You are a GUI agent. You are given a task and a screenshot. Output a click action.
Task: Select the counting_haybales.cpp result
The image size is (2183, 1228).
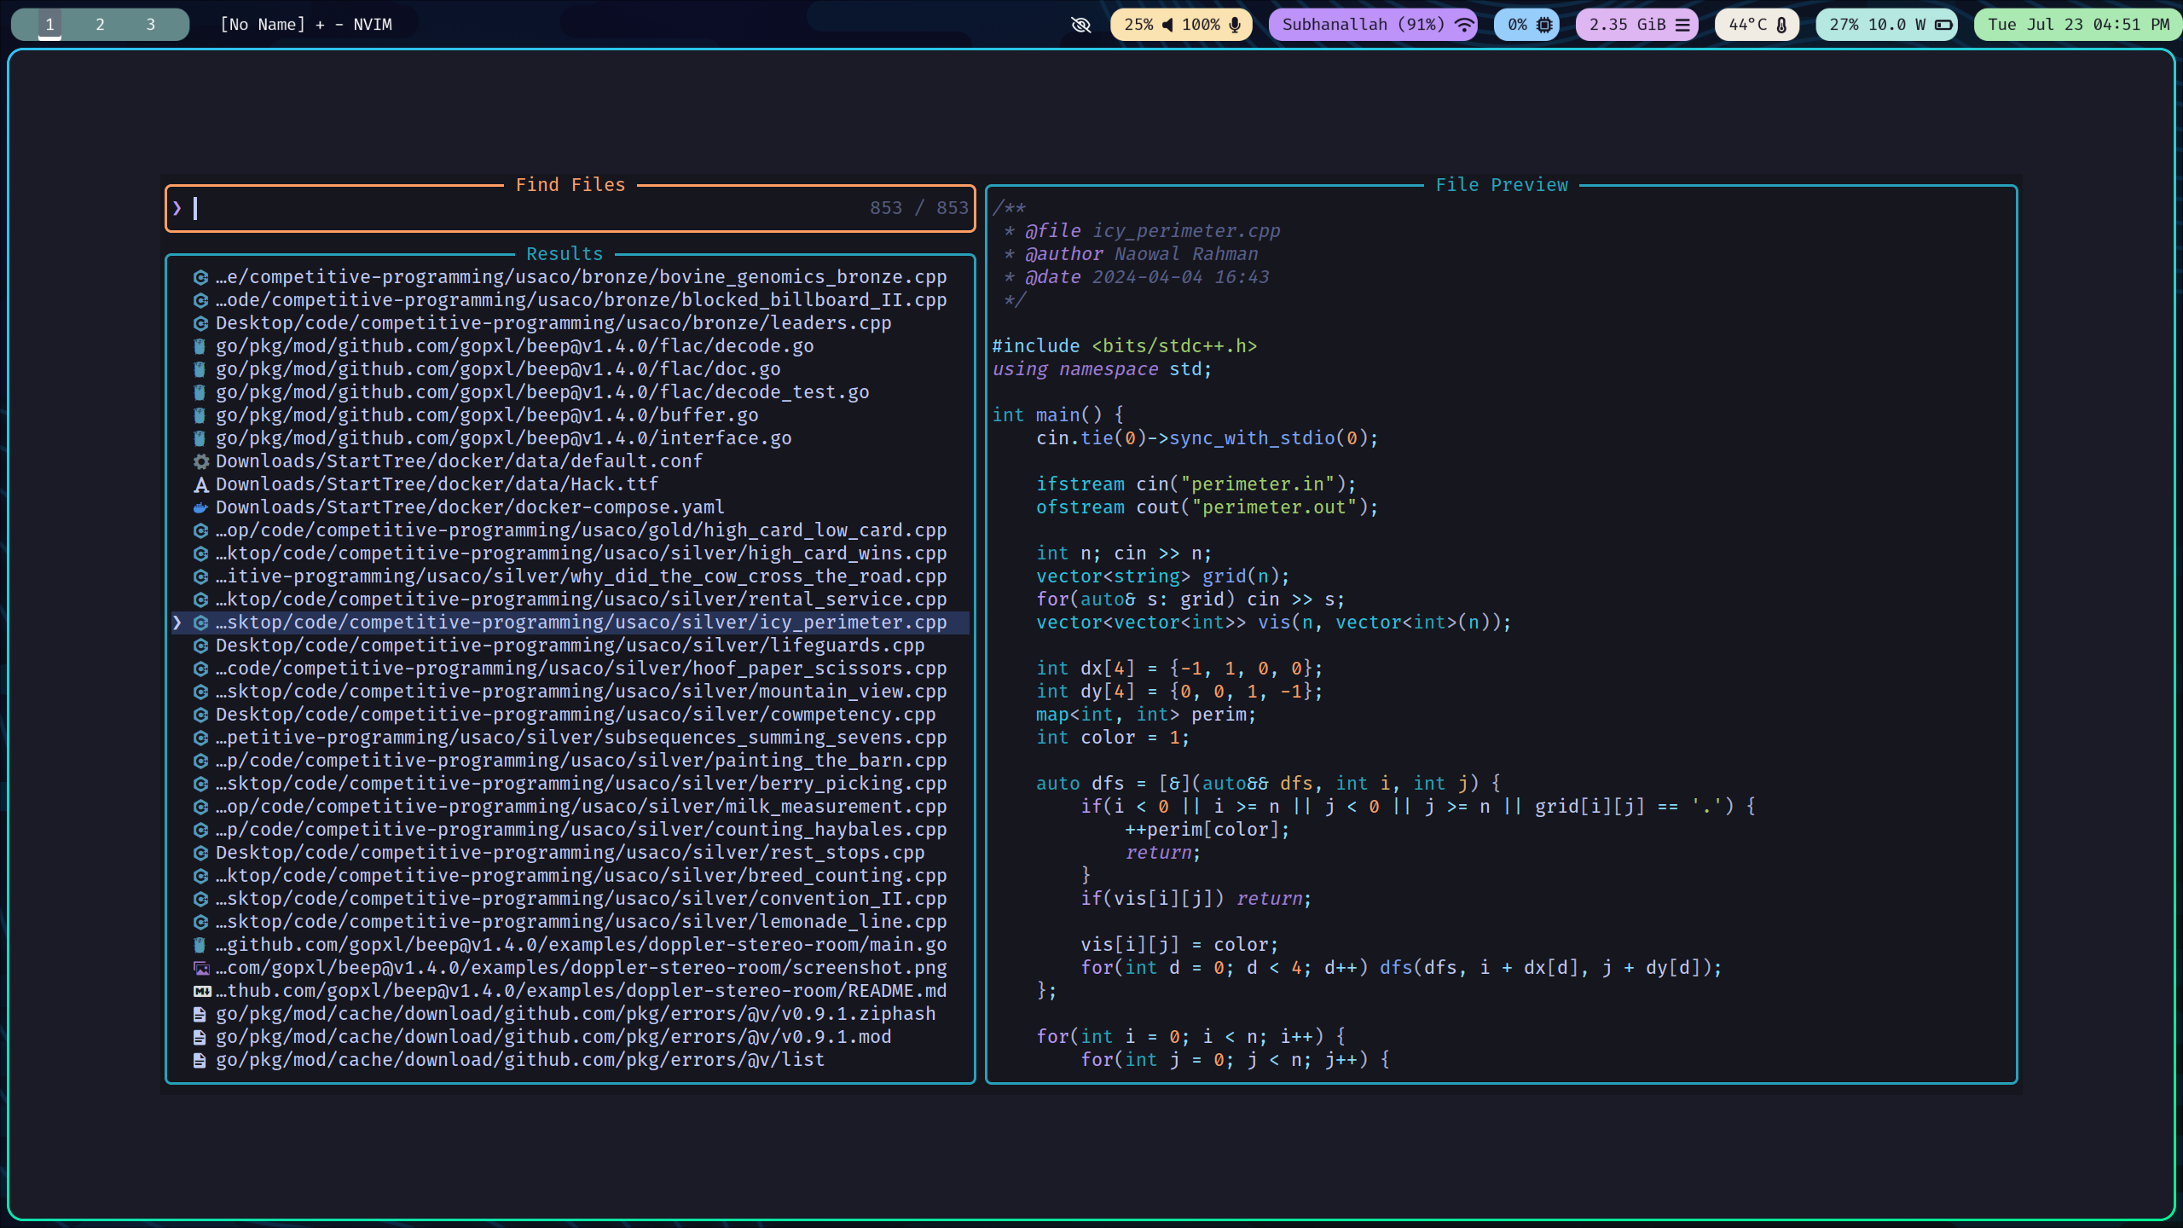pos(570,830)
